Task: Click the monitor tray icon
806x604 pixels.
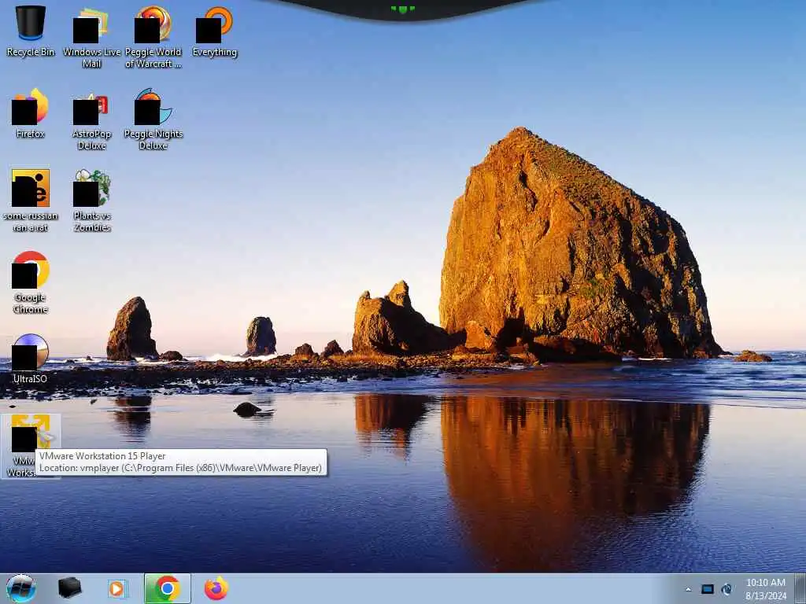Action: (708, 589)
